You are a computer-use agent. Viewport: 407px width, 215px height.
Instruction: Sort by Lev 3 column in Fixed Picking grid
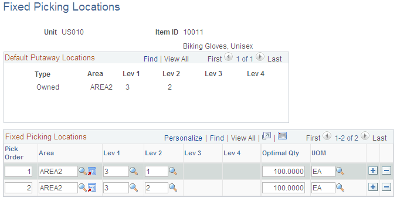(x=192, y=153)
